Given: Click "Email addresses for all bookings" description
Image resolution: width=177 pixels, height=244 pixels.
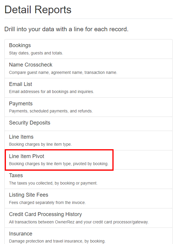Looking at the screenshot, I should pos(51,92).
